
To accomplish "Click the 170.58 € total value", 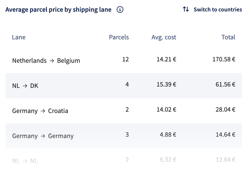I will coord(224,59).
